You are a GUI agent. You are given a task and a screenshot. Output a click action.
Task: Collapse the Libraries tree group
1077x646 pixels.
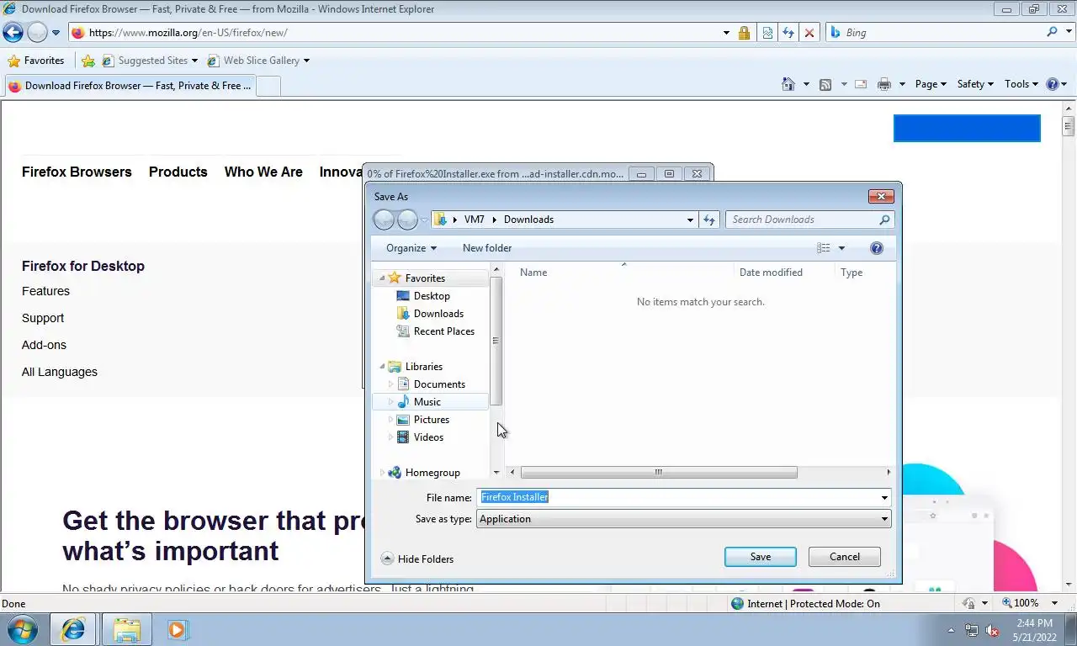(x=382, y=367)
